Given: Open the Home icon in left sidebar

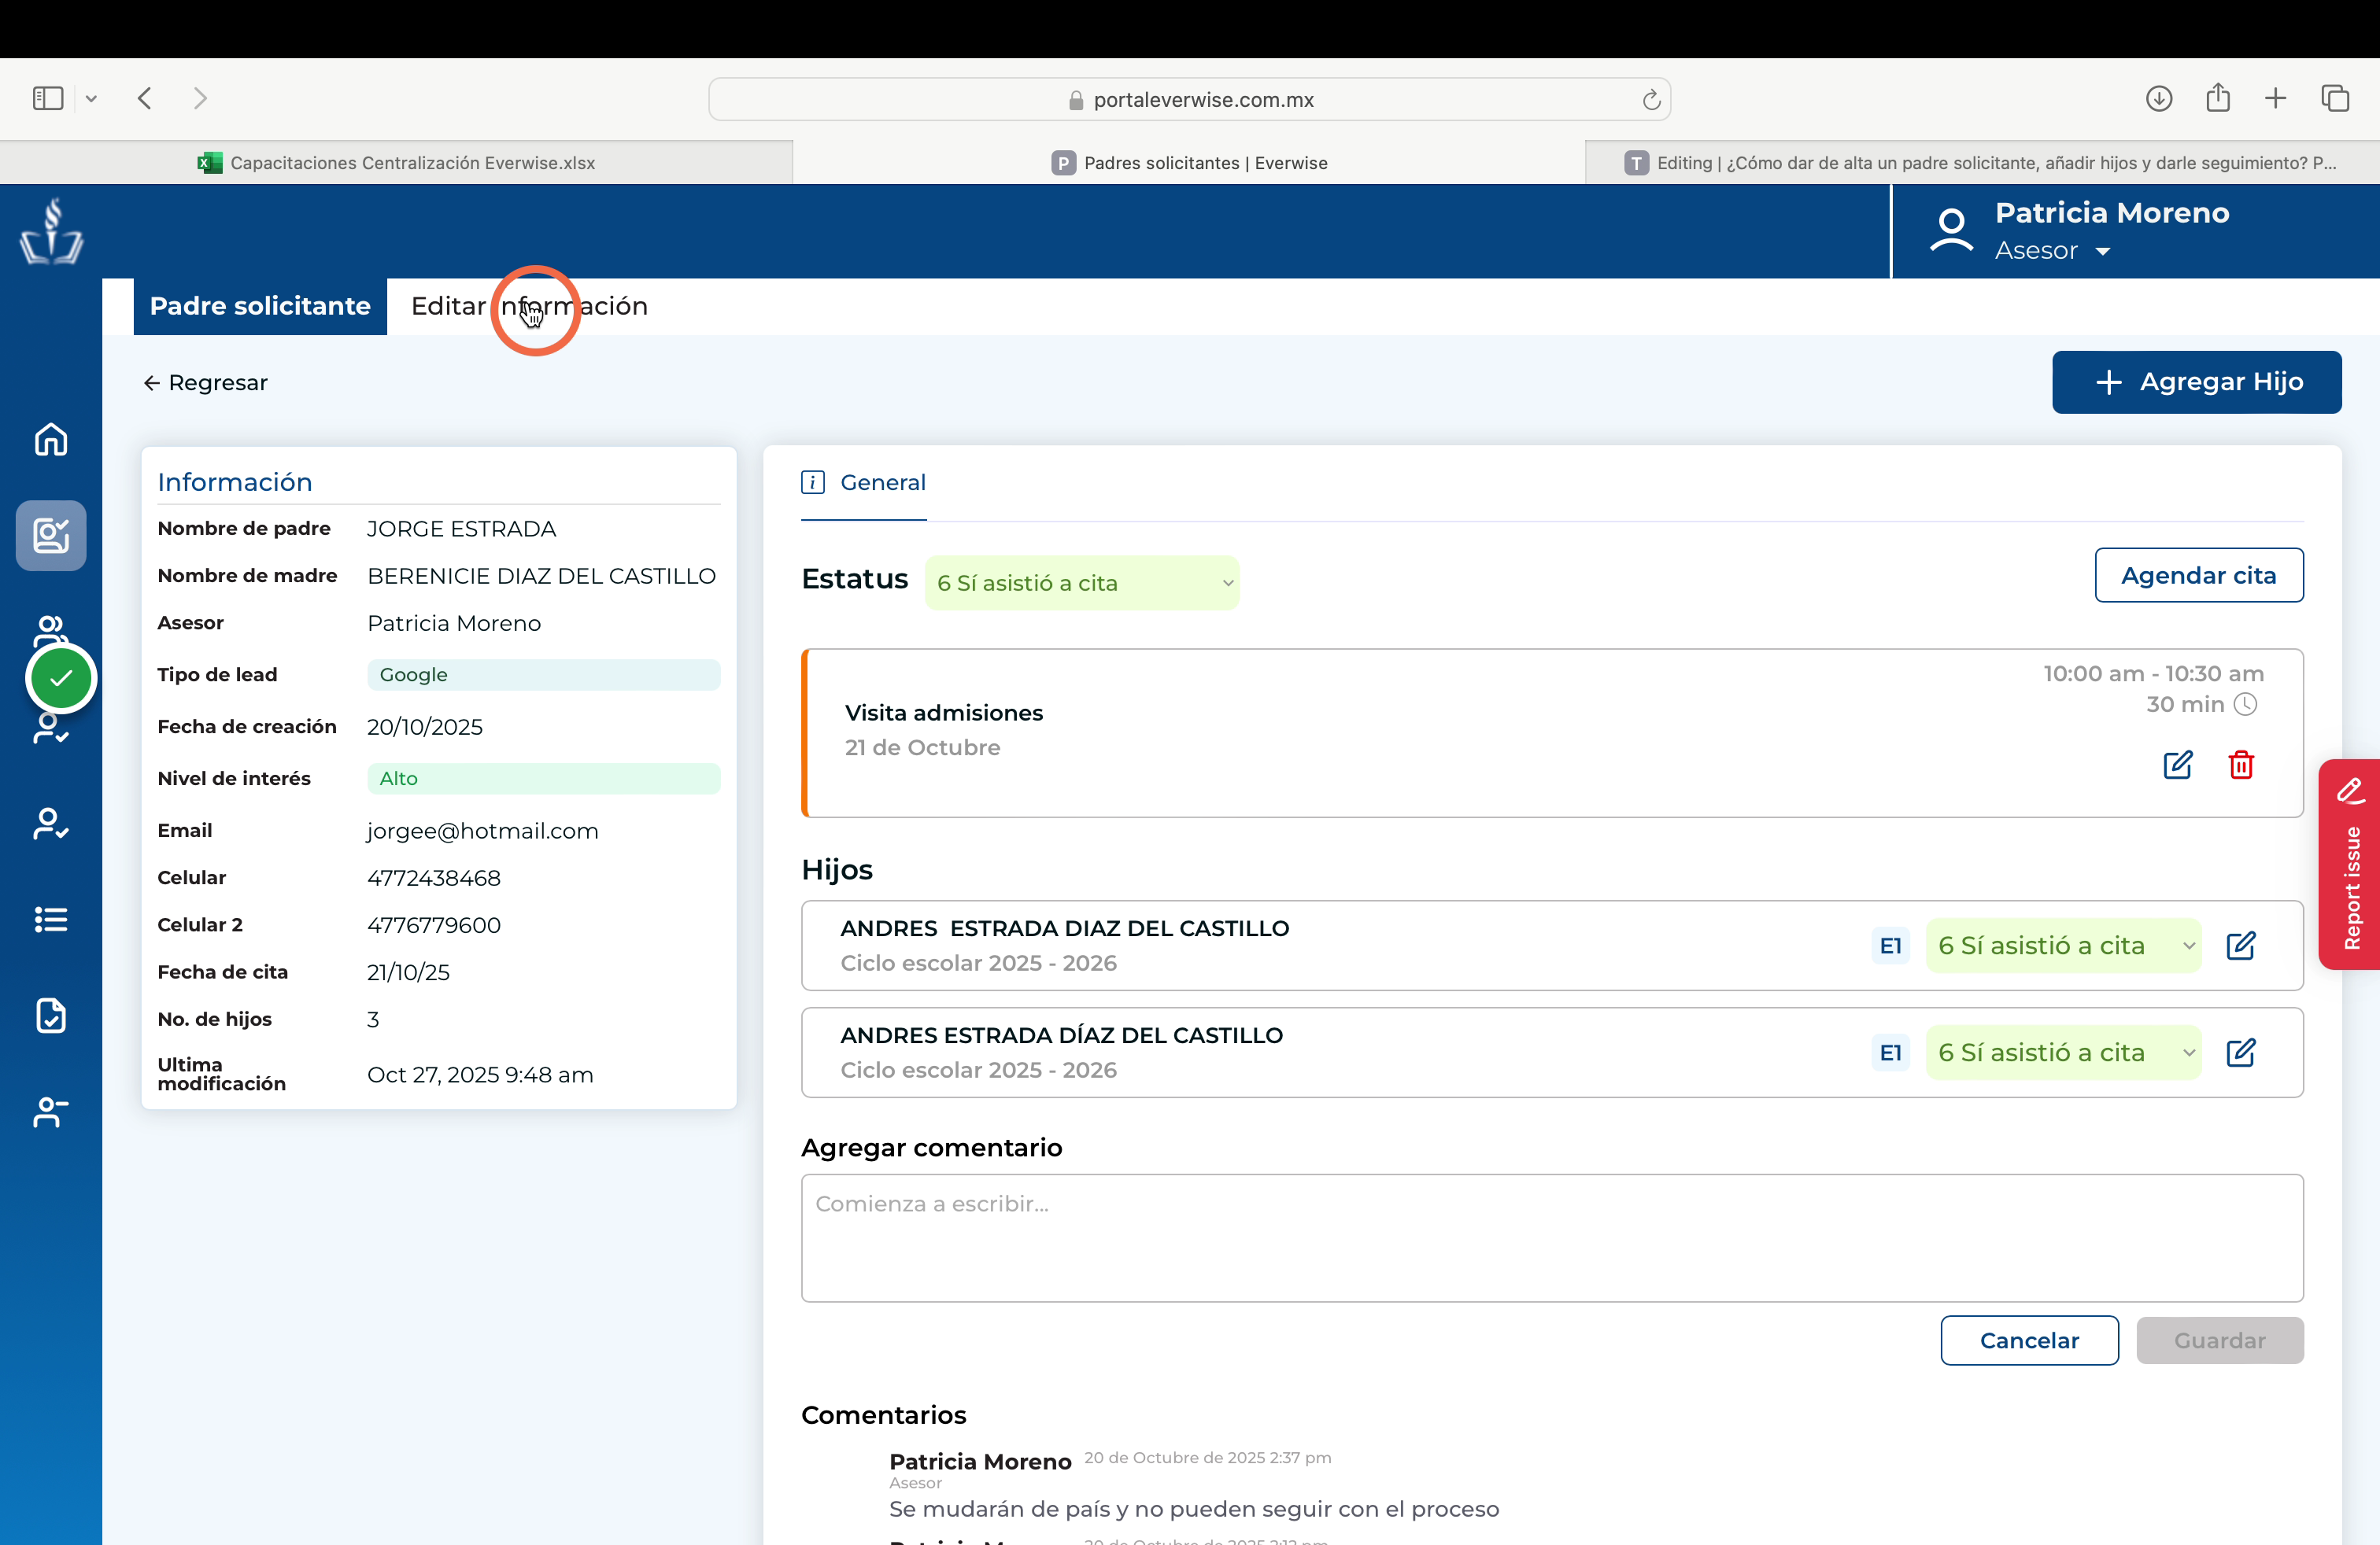Looking at the screenshot, I should (x=51, y=439).
